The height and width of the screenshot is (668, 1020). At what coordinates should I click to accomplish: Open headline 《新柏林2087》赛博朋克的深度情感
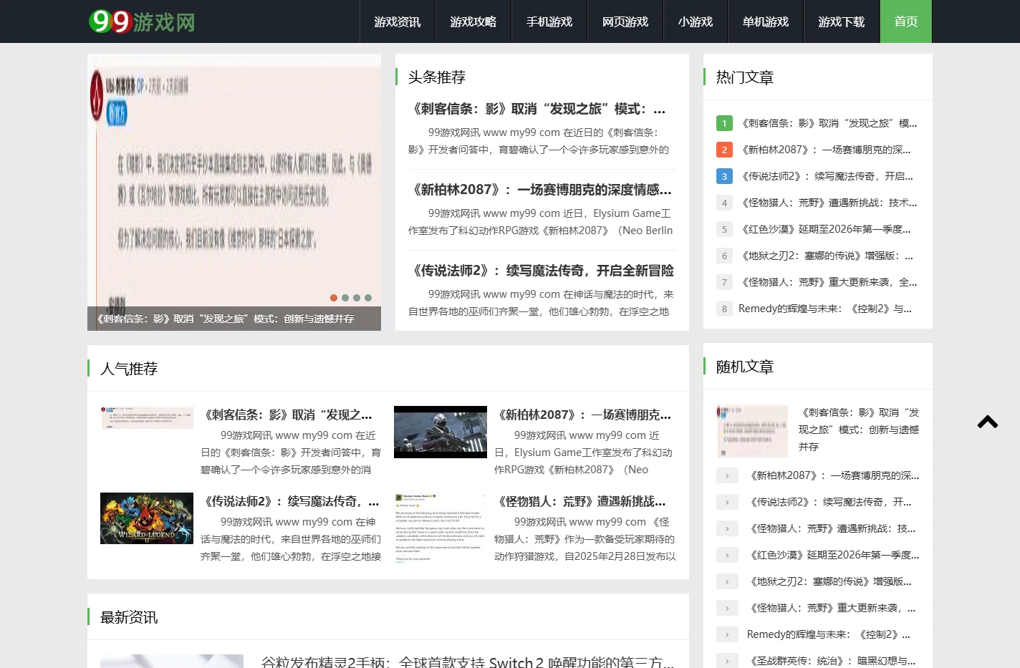point(542,190)
